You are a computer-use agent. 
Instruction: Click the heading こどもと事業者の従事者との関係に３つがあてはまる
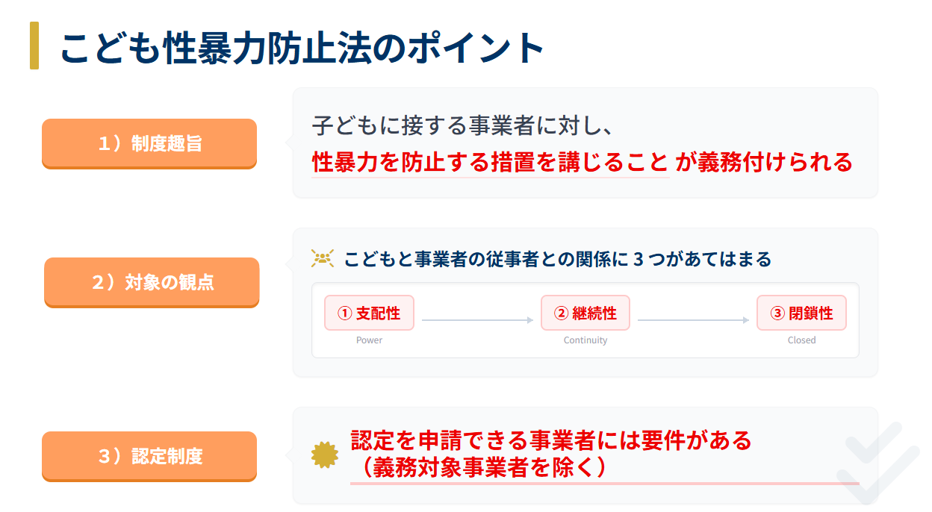tap(557, 259)
